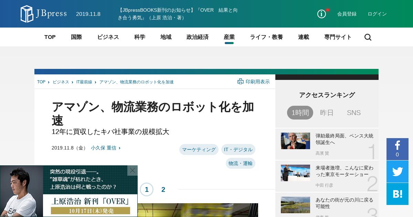
Task: Open the JBpressBOOKS新刊 announcement link
Action: (x=178, y=14)
